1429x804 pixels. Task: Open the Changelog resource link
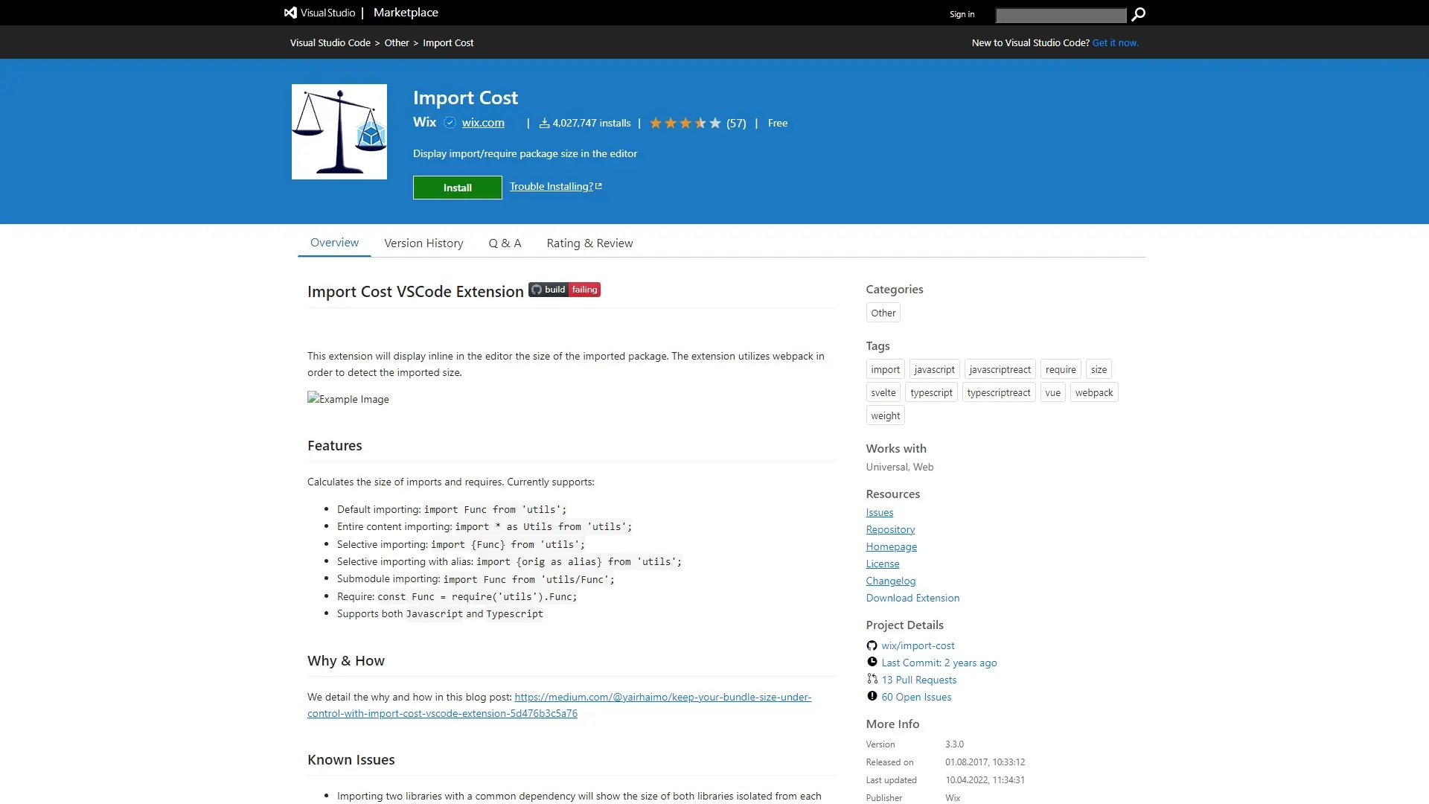(x=891, y=581)
